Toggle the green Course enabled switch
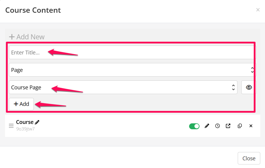265x168 pixels. coord(194,126)
